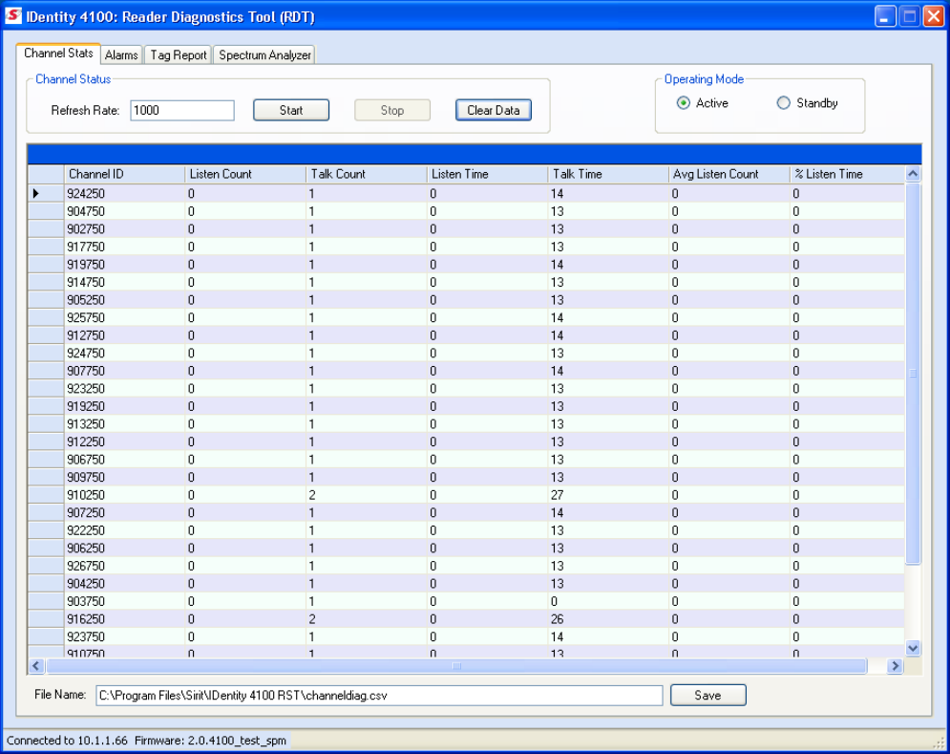Select channel ID cell 912250
Screen dimensions: 950x754
124,442
